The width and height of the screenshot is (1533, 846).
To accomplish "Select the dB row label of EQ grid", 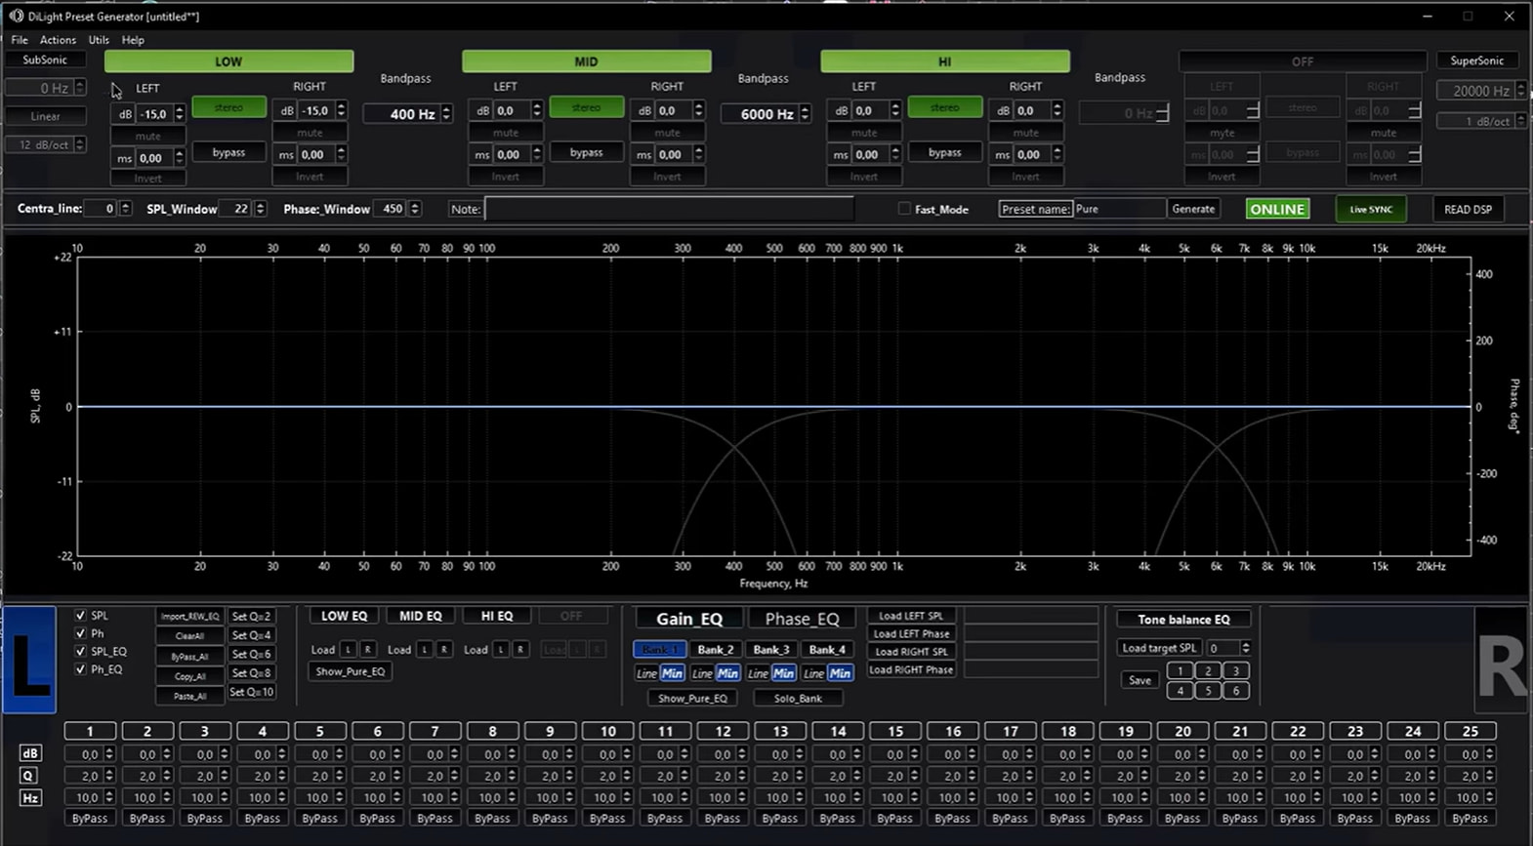I will [x=30, y=753].
